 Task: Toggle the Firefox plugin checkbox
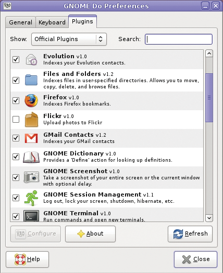(16, 100)
